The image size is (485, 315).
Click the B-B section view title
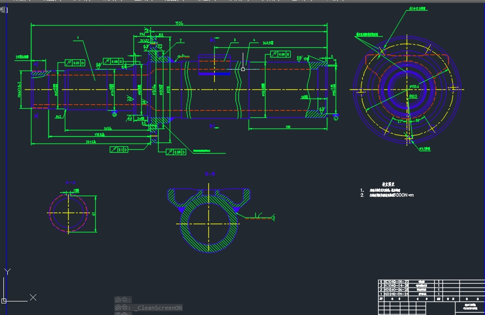tap(210, 174)
